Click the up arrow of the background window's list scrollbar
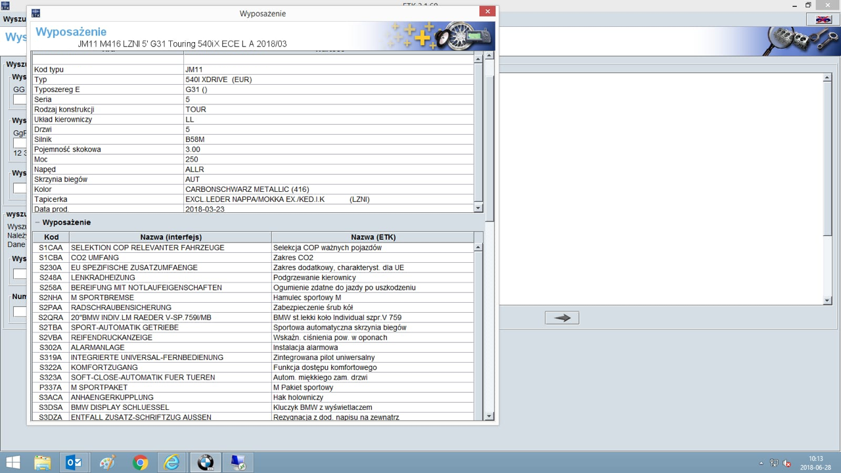This screenshot has width=841, height=473. pos(827,78)
